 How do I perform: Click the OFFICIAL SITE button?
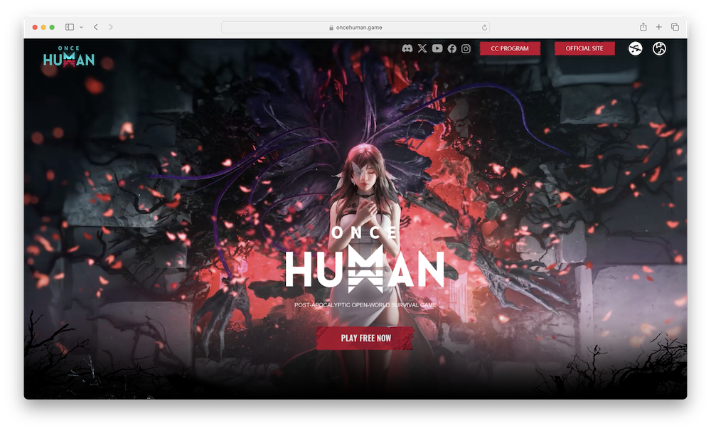point(584,48)
